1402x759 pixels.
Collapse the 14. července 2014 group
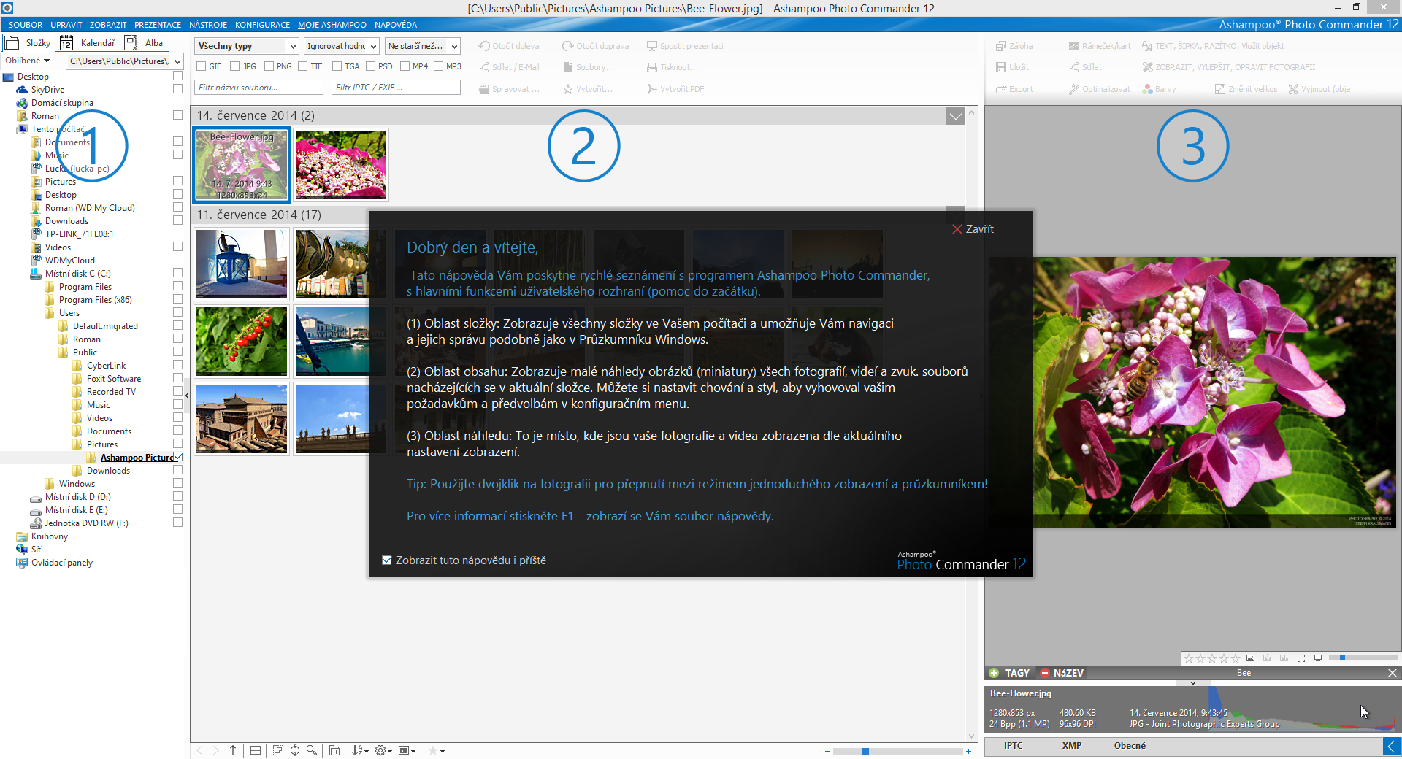955,116
